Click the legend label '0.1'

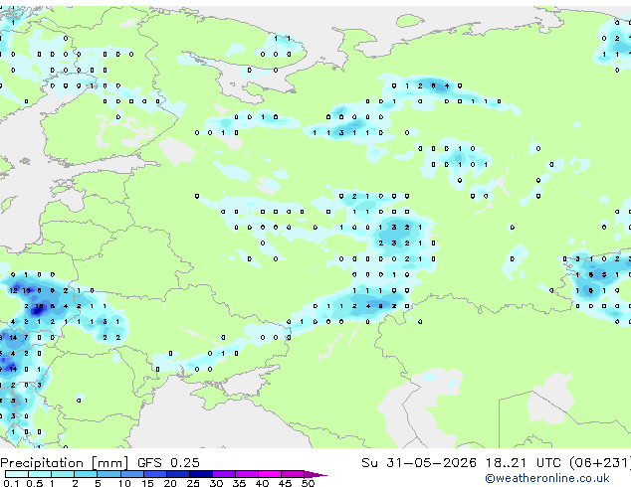tap(11, 483)
